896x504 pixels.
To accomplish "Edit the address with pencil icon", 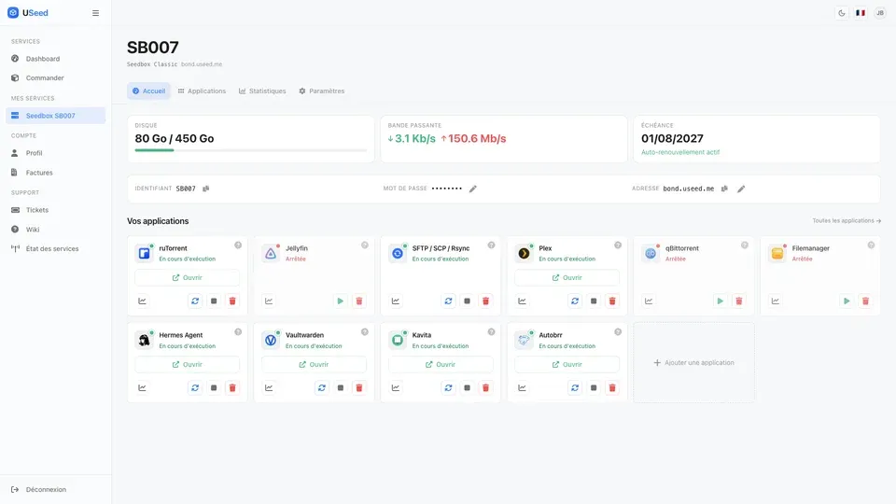I will point(741,189).
